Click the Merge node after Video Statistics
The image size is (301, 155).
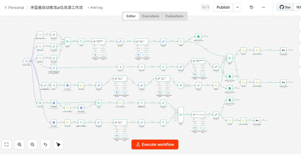(x=99, y=103)
